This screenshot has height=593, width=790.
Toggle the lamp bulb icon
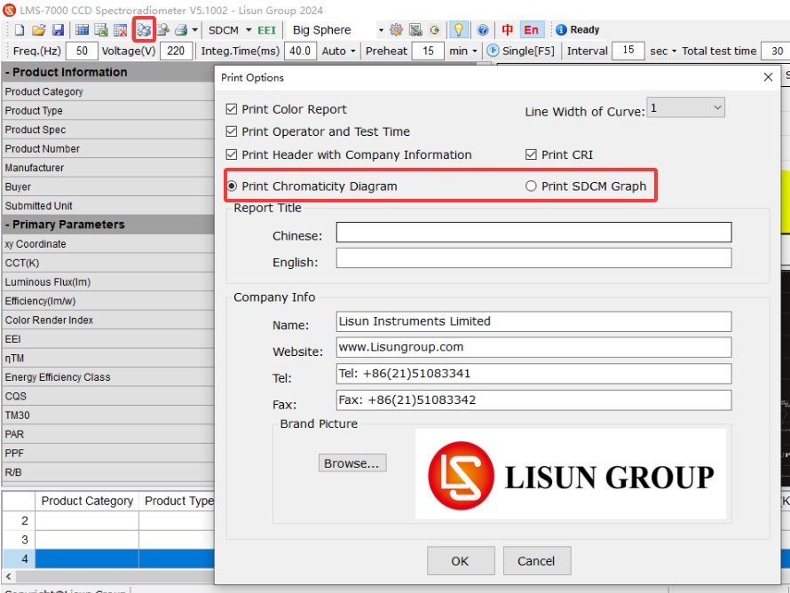click(459, 30)
